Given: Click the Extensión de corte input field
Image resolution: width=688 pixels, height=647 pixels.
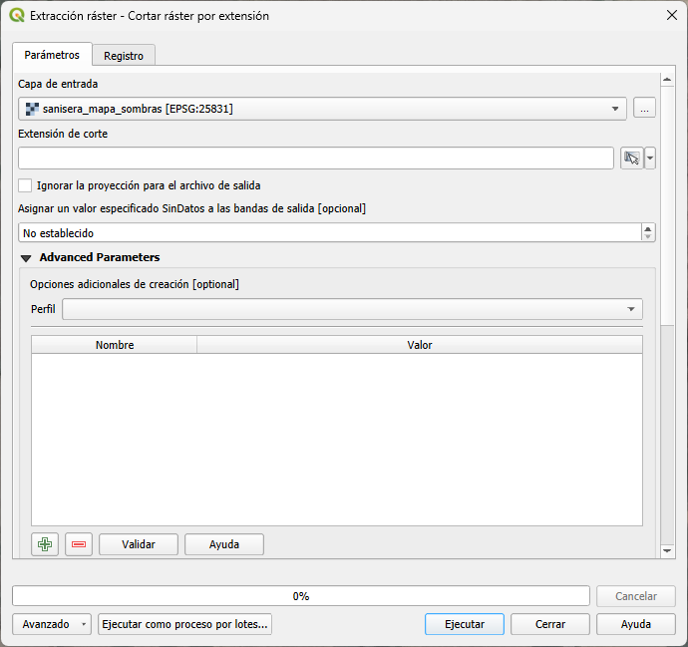Looking at the screenshot, I should (x=315, y=159).
